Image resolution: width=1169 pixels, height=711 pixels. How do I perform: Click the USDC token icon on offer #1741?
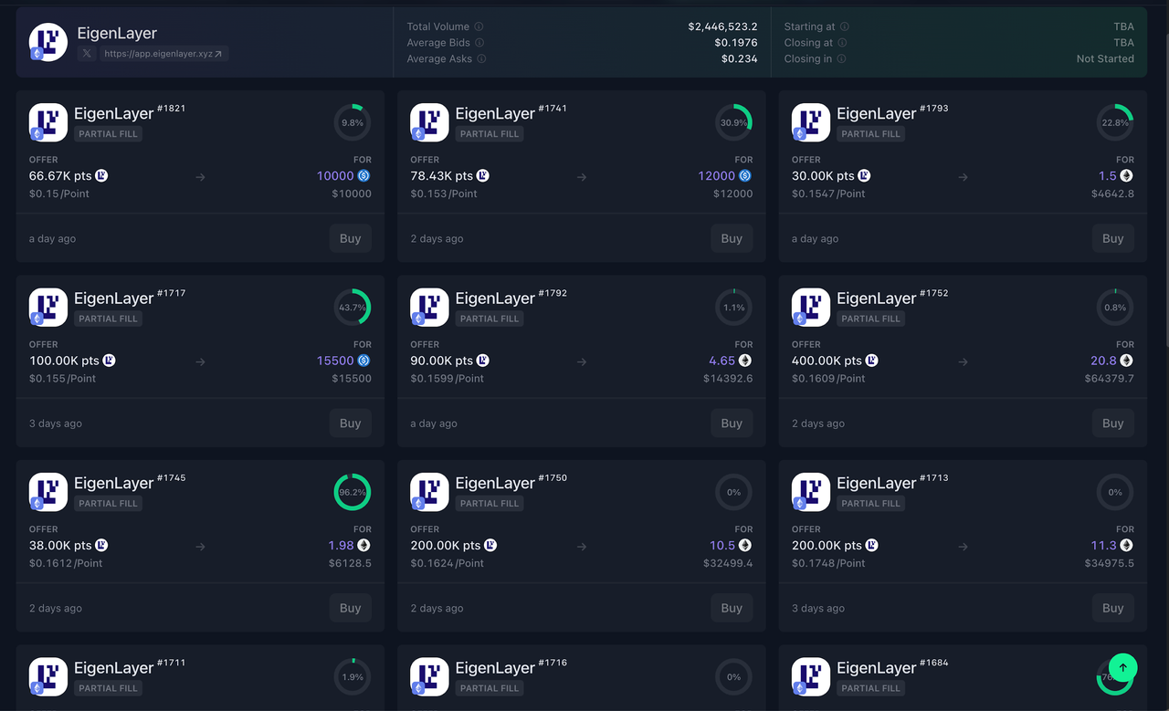[745, 176]
